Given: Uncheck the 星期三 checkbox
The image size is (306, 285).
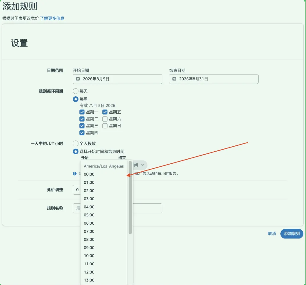Looking at the screenshot, I should coord(82,126).
